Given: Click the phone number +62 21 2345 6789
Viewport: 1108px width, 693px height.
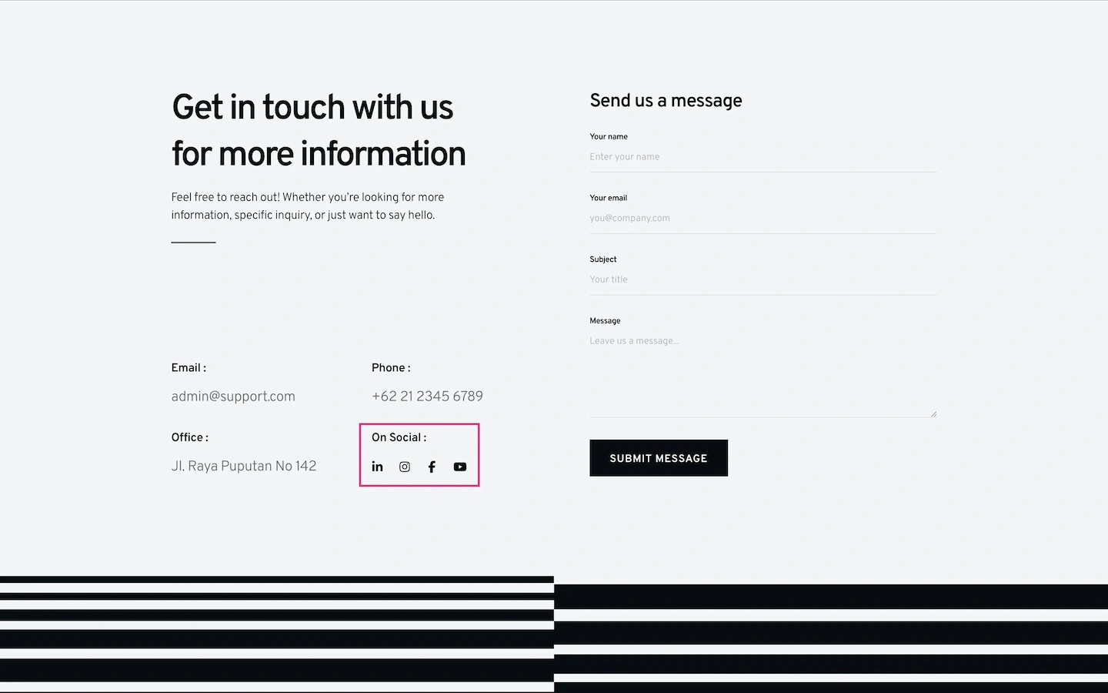Looking at the screenshot, I should [427, 397].
